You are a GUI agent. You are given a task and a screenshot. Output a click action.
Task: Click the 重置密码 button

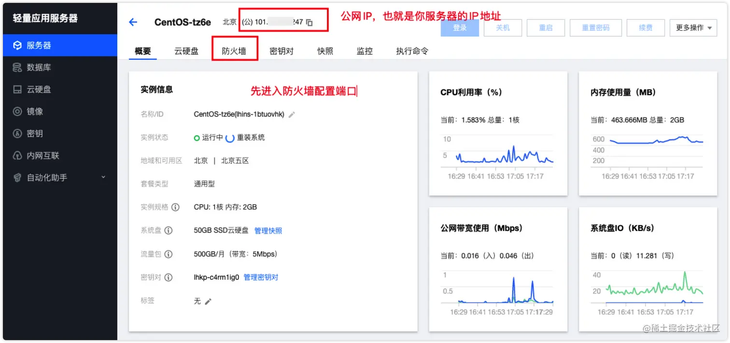click(596, 28)
